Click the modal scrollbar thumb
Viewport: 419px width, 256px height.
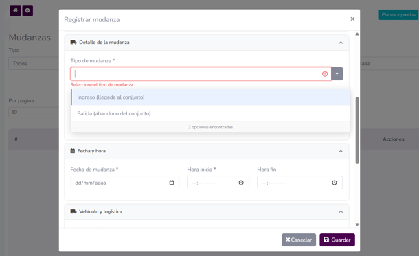[357, 130]
